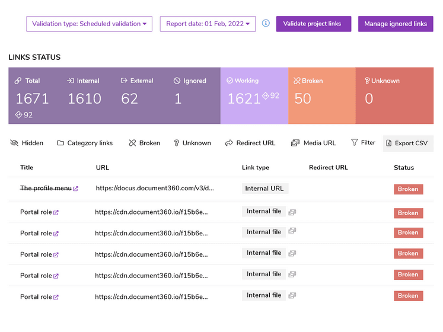Toggle the Unknown links filter

[x=192, y=143]
